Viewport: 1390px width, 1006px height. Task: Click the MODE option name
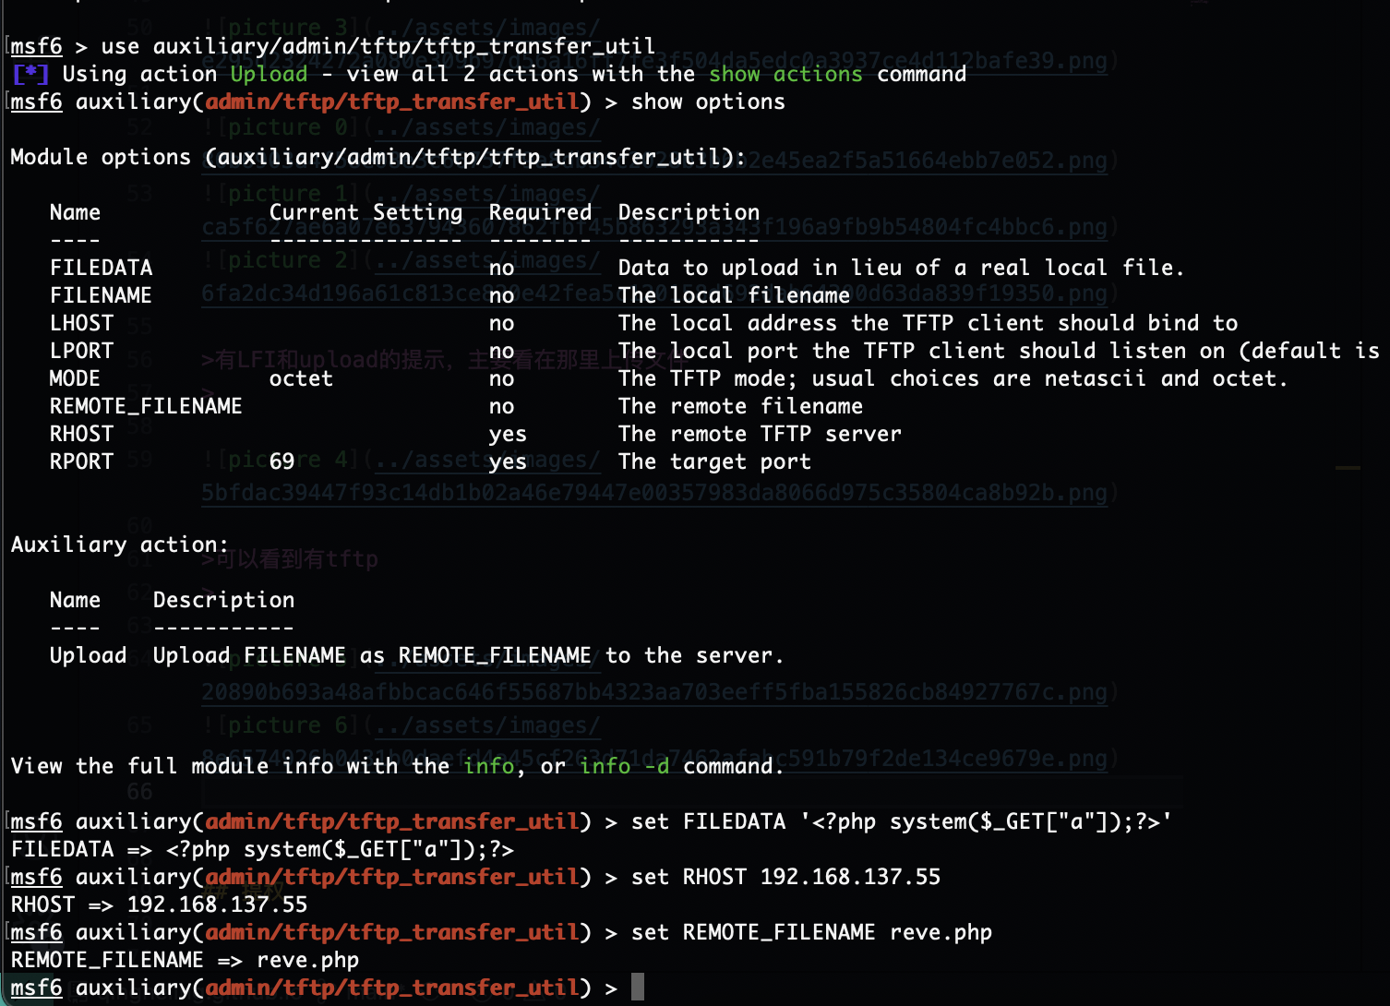pos(75,378)
